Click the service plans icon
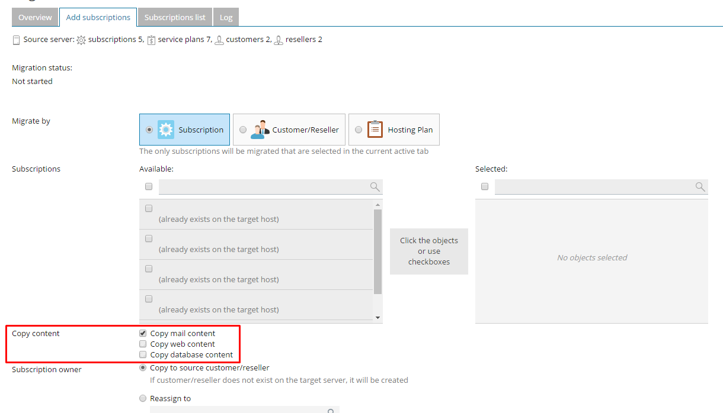The image size is (723, 413). [x=151, y=40]
